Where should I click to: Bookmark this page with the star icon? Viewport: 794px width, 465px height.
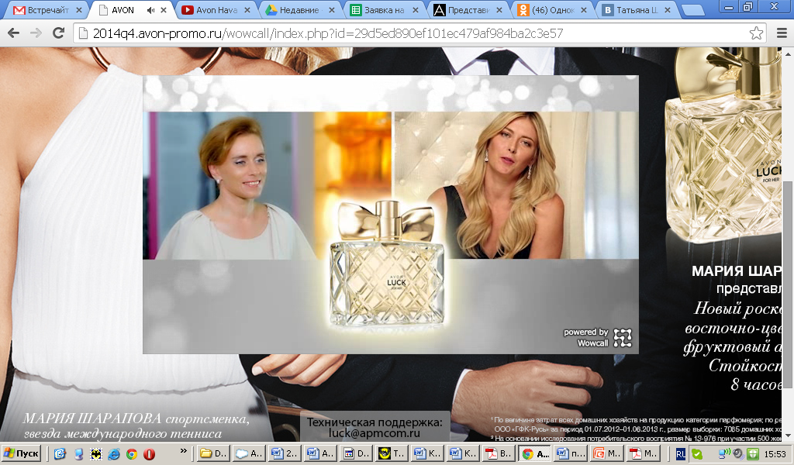tap(756, 33)
